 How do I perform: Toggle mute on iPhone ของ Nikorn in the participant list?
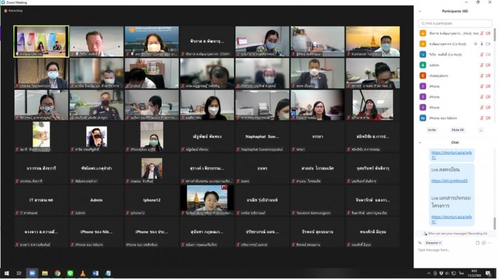point(481,118)
